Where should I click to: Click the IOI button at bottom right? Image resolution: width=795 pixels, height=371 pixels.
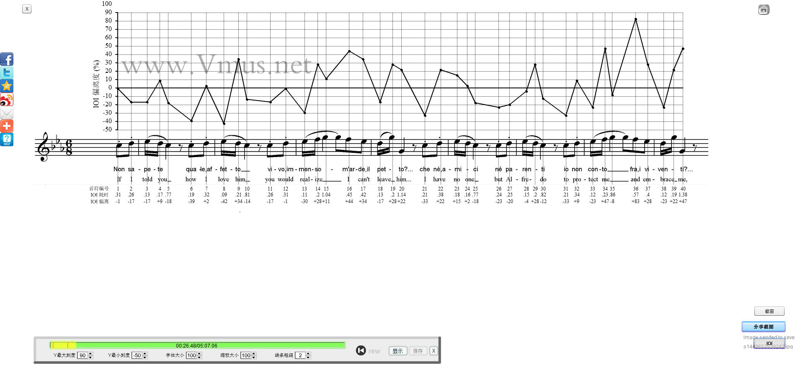769,343
